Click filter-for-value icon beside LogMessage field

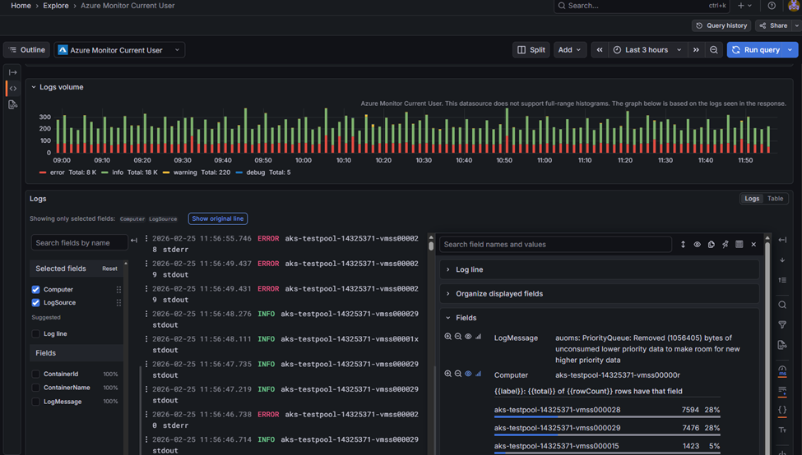tap(448, 337)
